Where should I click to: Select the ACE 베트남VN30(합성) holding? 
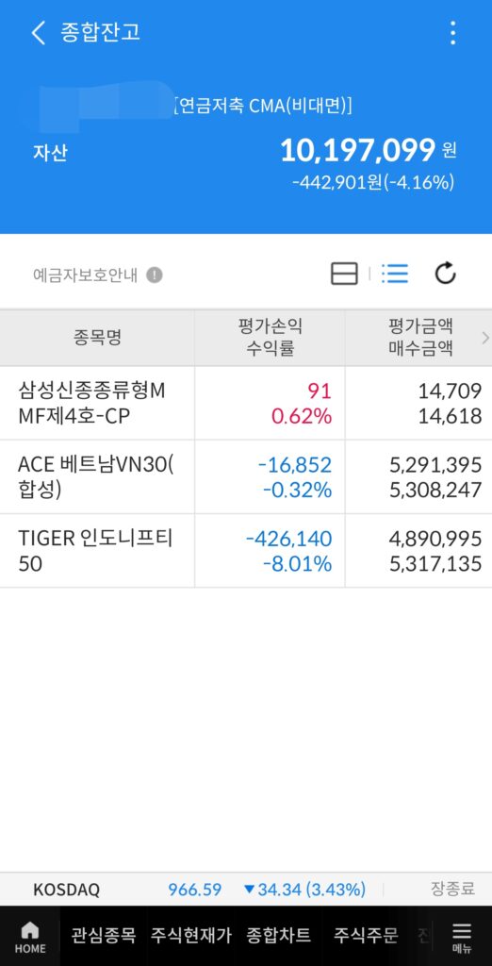pos(246,476)
